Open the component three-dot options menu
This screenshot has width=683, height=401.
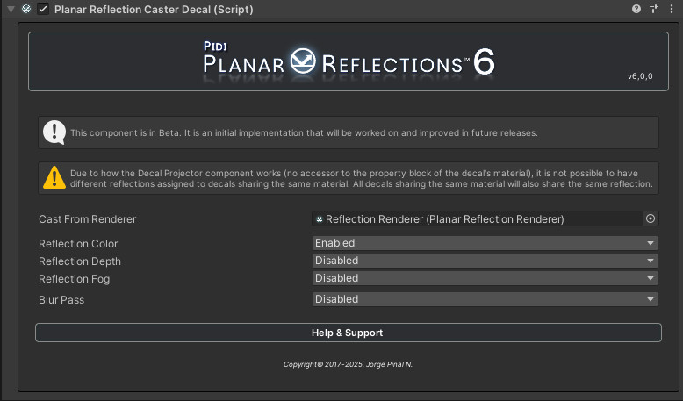point(672,9)
